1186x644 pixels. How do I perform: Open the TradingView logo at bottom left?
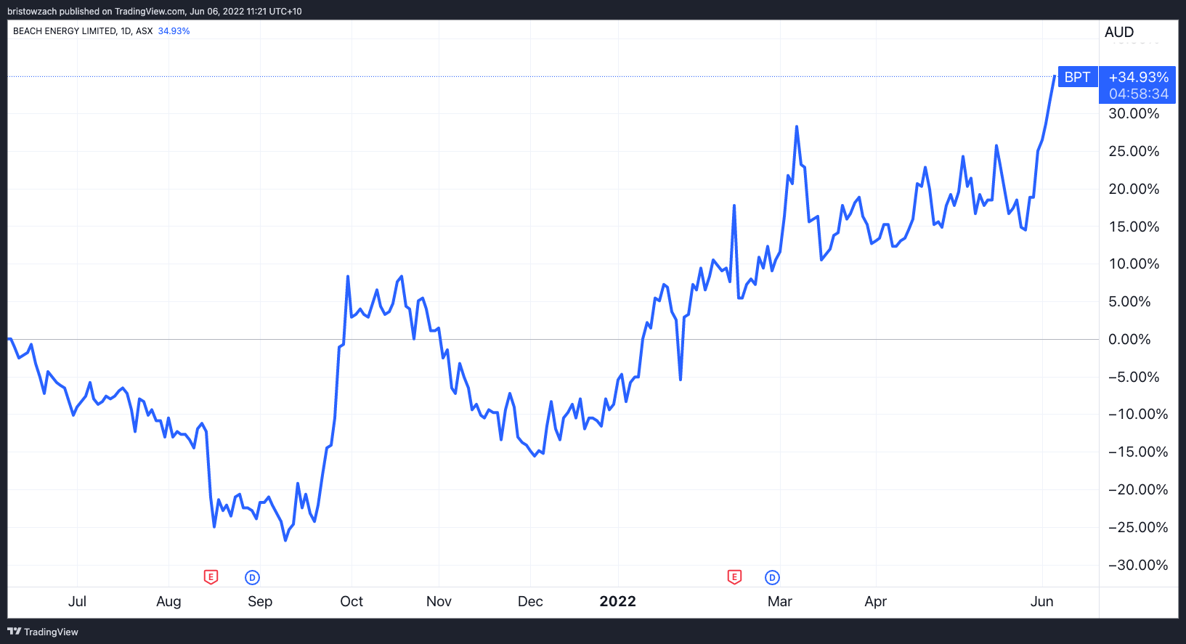[x=43, y=632]
